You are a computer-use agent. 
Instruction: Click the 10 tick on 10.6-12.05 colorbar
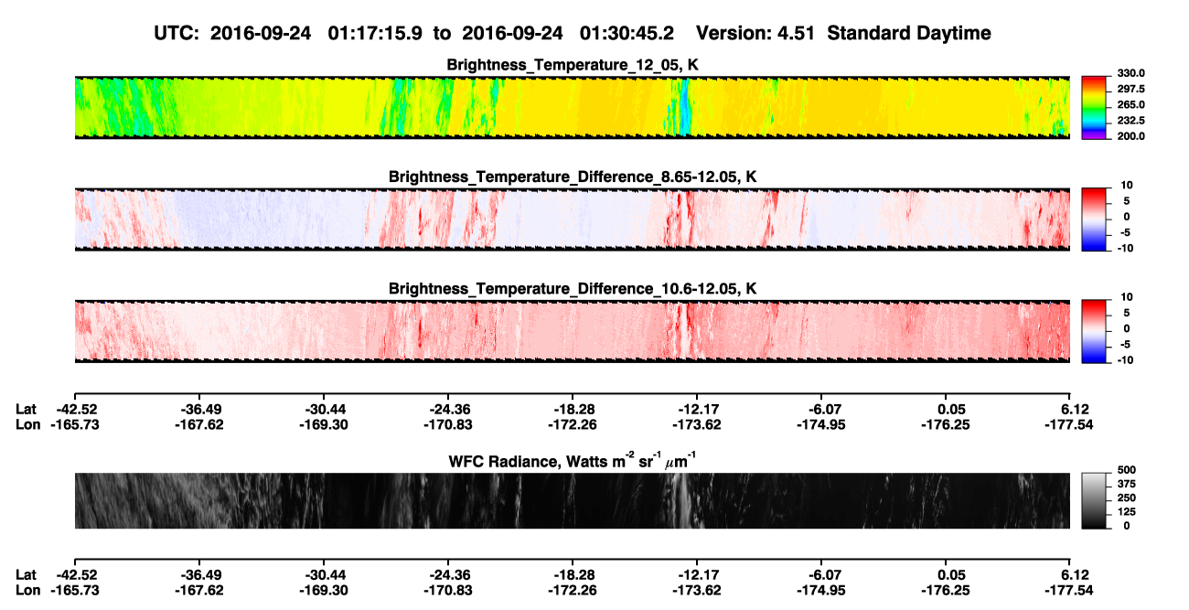click(1128, 297)
